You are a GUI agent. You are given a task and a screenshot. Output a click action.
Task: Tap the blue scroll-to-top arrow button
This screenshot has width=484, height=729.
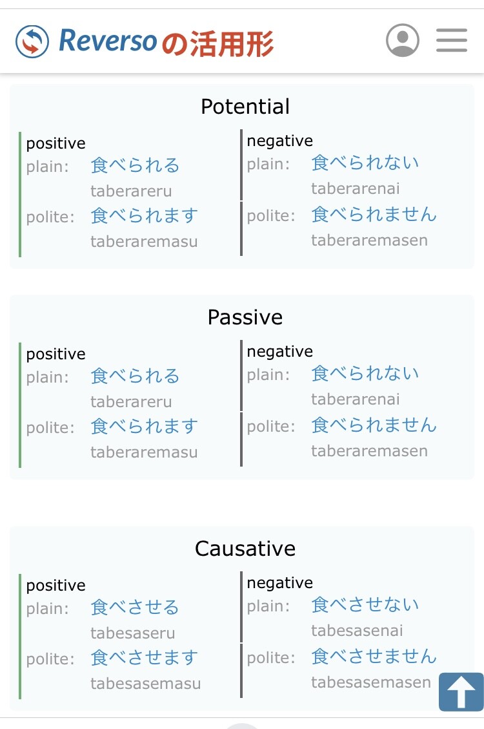461,692
